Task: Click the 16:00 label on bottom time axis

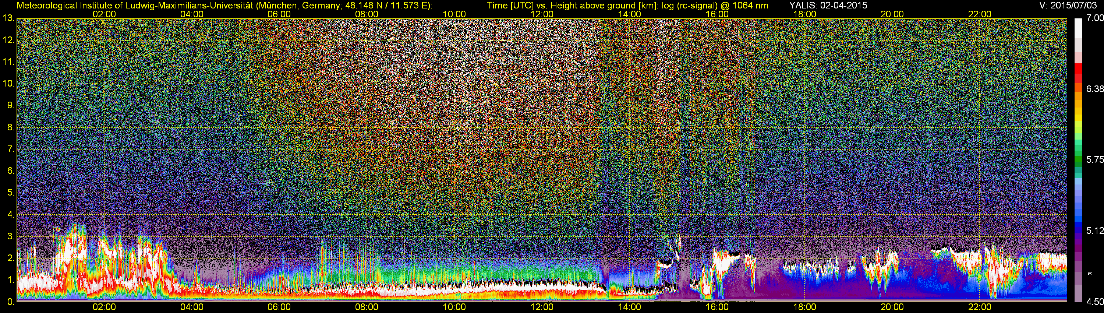Action: (x=717, y=307)
